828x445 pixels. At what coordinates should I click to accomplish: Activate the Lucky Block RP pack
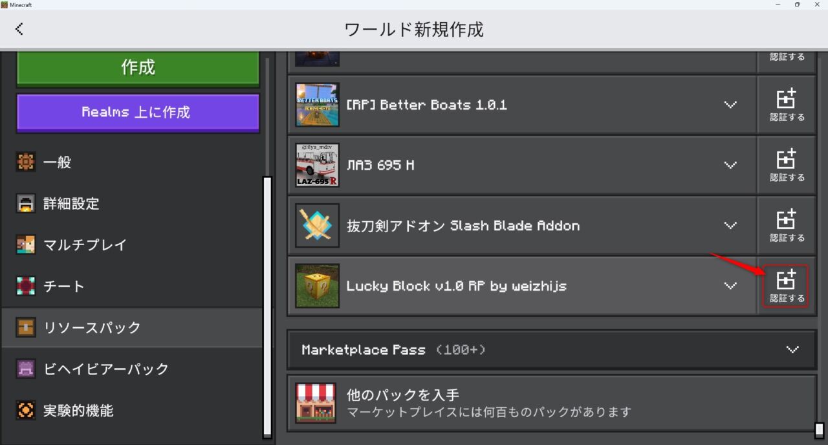click(x=787, y=286)
